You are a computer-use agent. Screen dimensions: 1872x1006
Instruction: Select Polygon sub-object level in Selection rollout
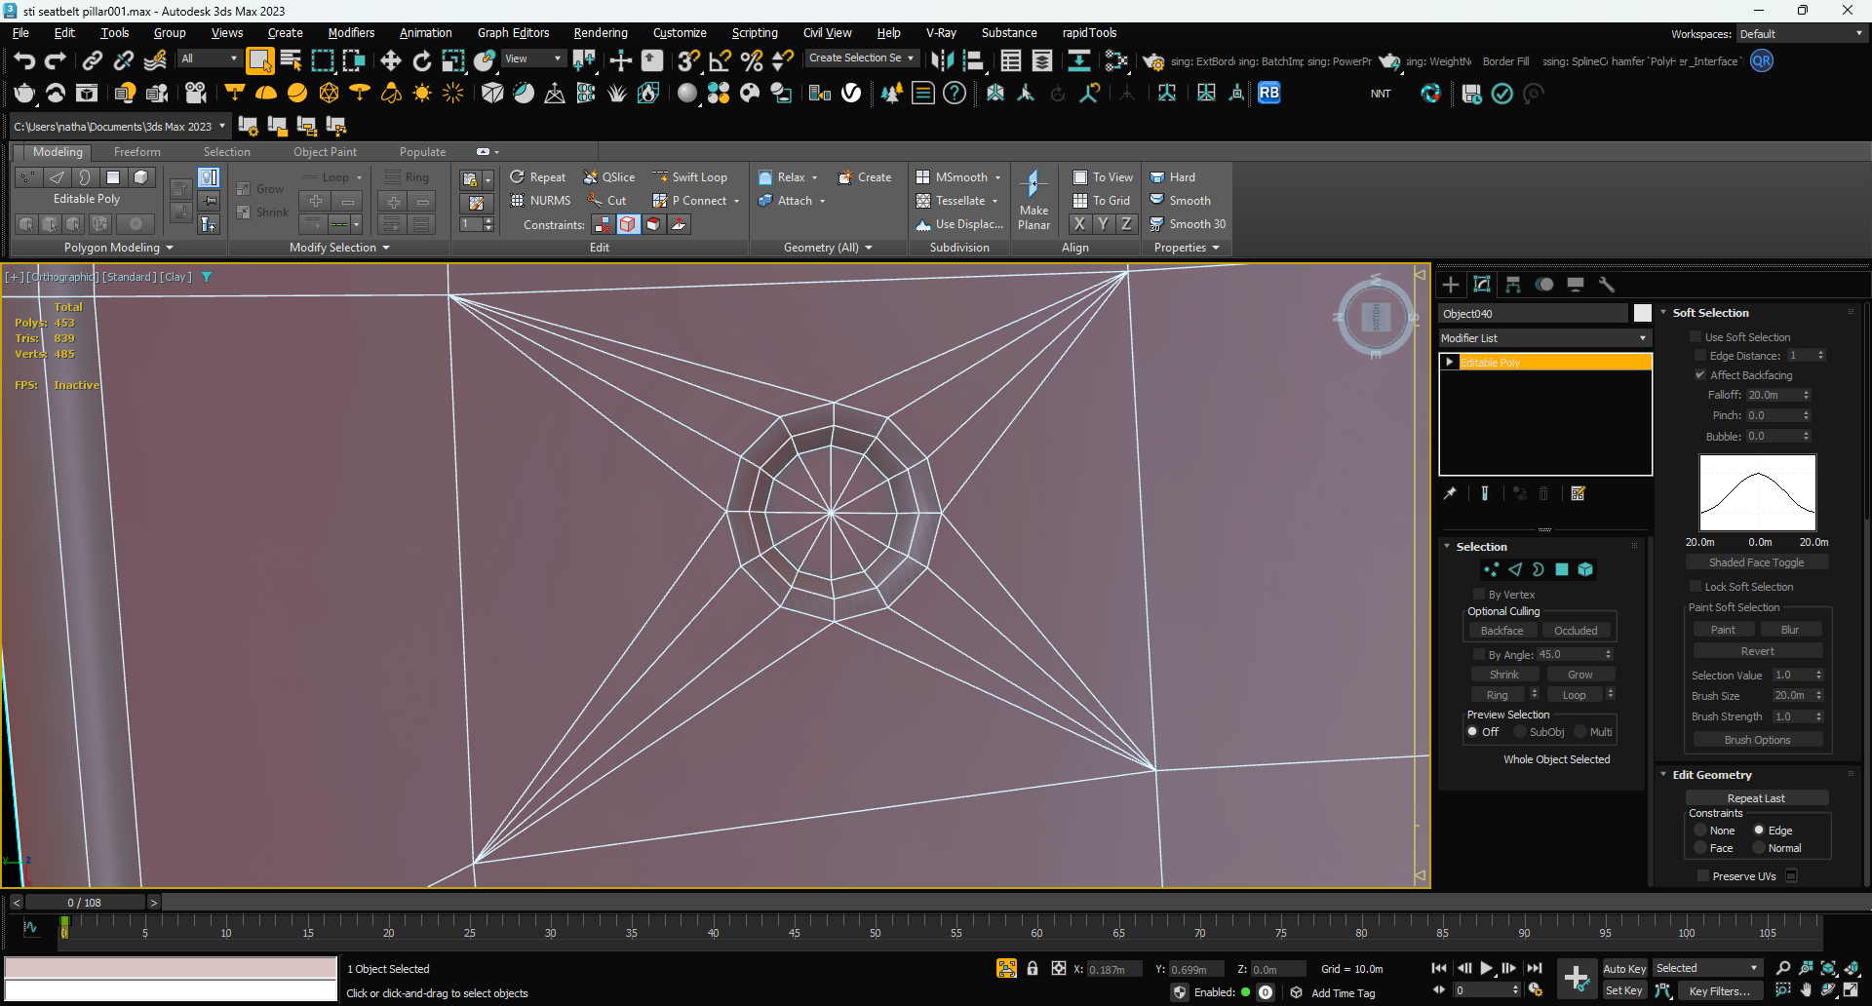[1562, 569]
